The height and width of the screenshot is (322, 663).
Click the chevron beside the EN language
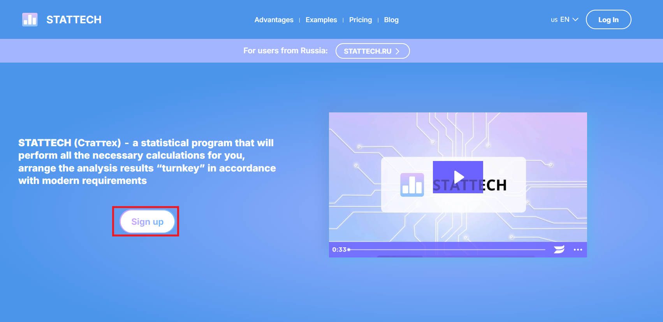pyautogui.click(x=575, y=19)
